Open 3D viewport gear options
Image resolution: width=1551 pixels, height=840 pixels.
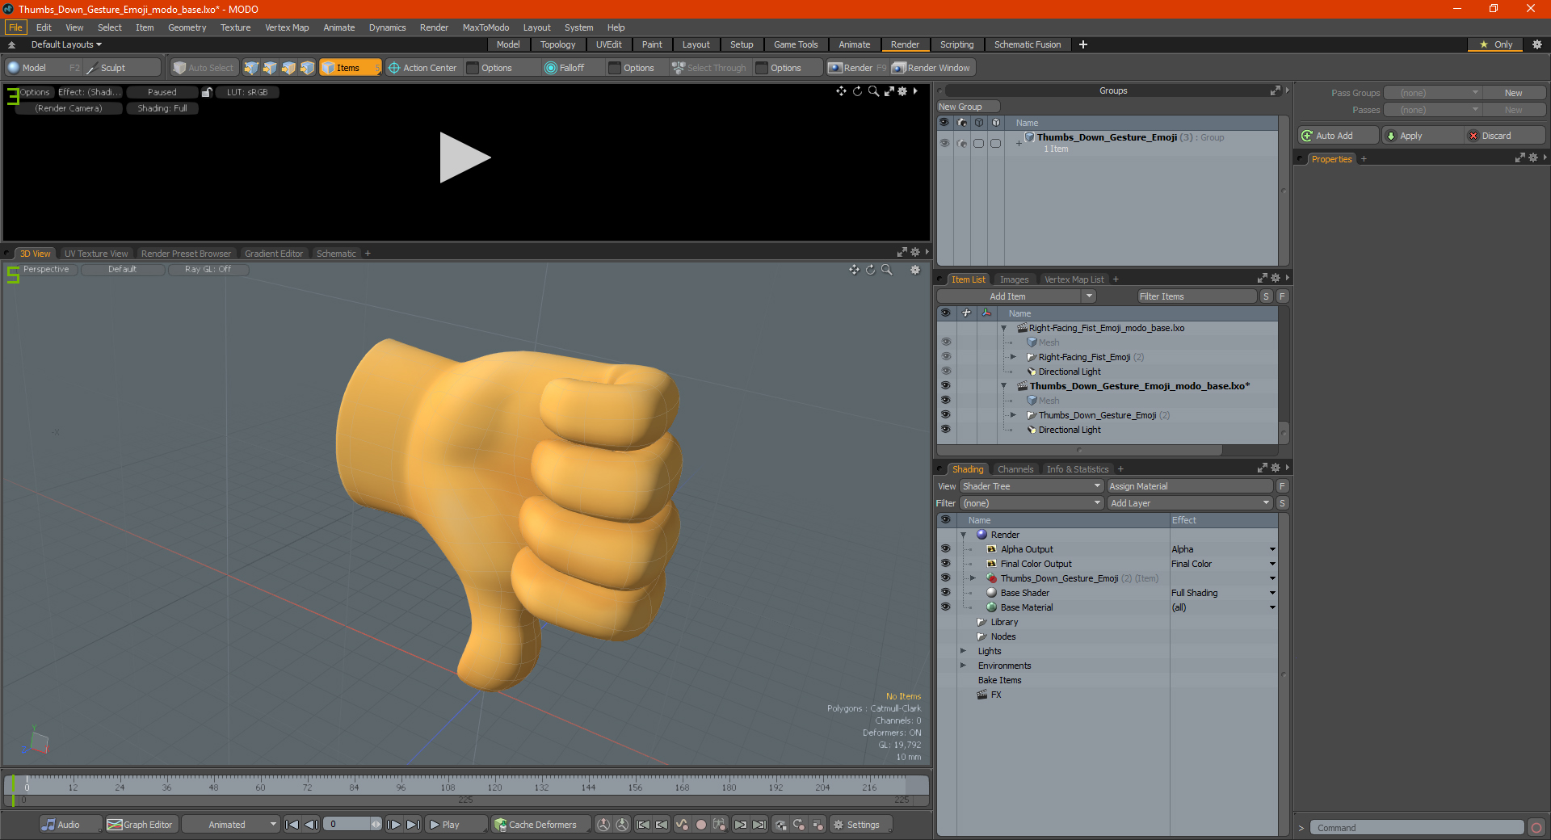(x=915, y=270)
